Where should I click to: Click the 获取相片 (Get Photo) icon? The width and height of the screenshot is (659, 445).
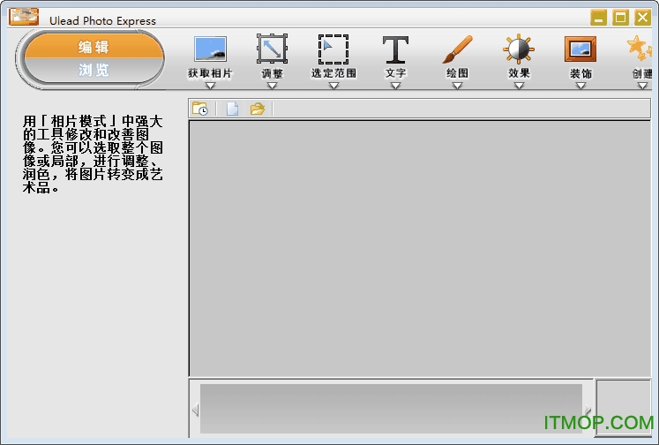coord(210,49)
